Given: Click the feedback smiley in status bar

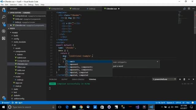Looking at the screenshot, I should click(x=193, y=103).
